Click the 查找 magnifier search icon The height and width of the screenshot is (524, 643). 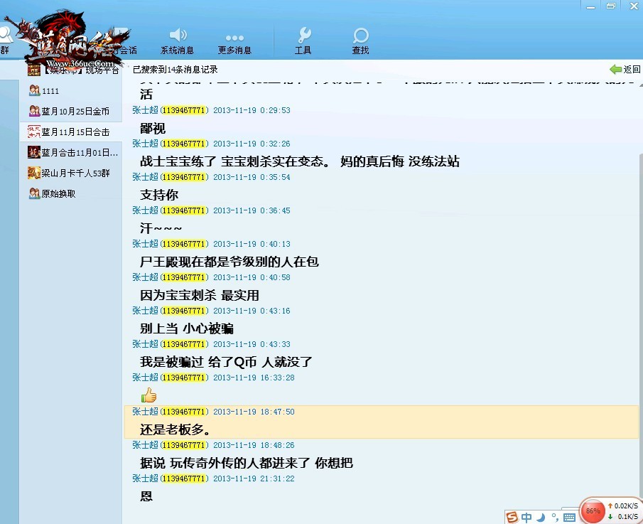[360, 41]
